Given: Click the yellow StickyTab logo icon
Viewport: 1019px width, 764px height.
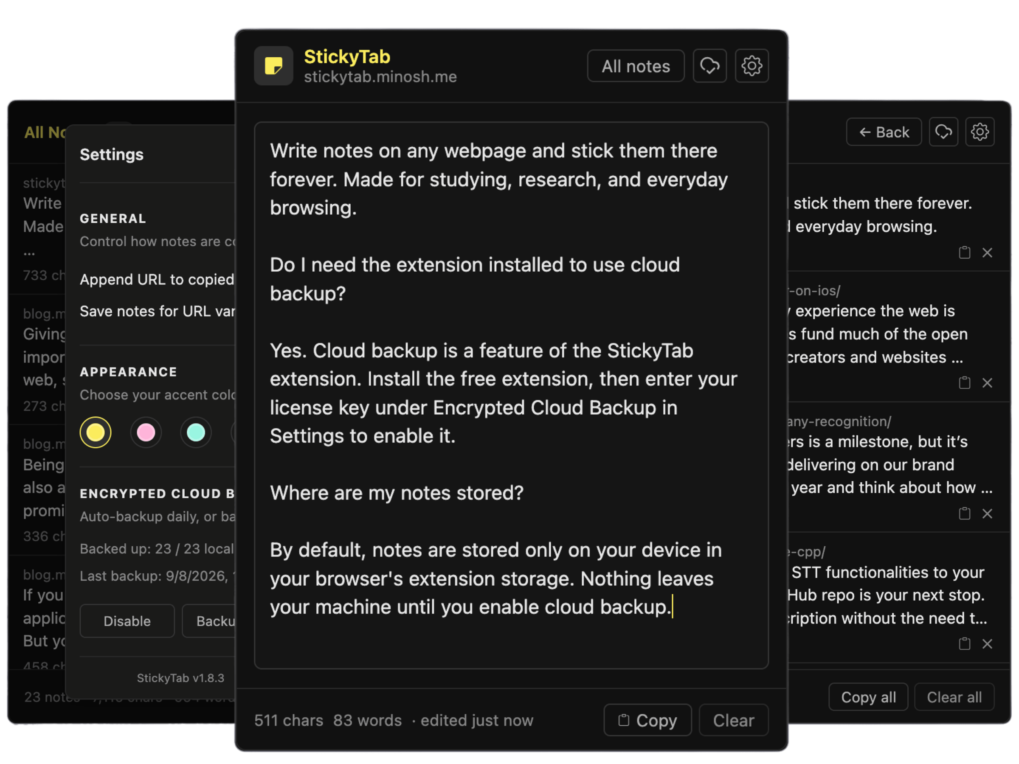Looking at the screenshot, I should (273, 66).
